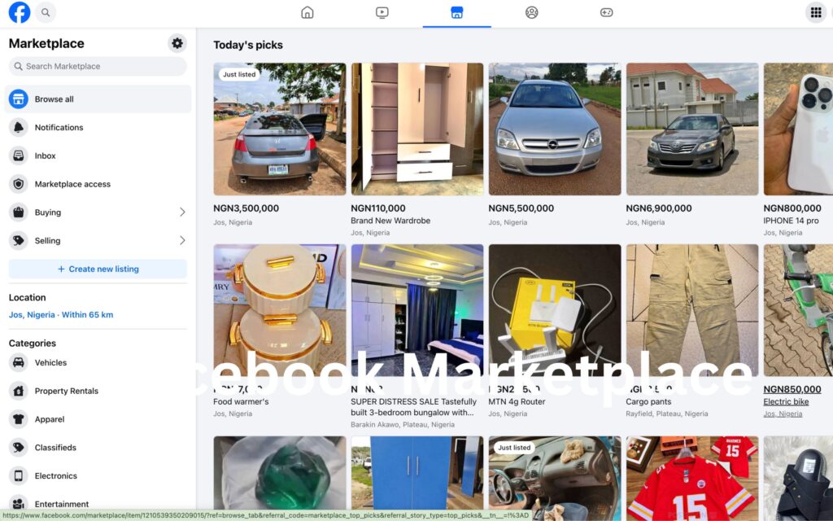Viewport: 833px width, 521px height.
Task: Click the Cargo pants title
Action: pos(648,402)
